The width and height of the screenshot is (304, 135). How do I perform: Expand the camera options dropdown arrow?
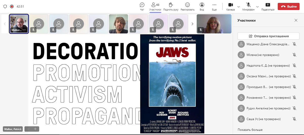coord(238,6)
